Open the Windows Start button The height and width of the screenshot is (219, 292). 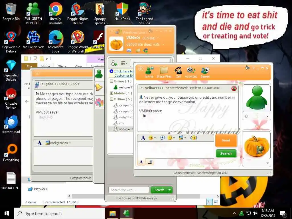pos(7,213)
